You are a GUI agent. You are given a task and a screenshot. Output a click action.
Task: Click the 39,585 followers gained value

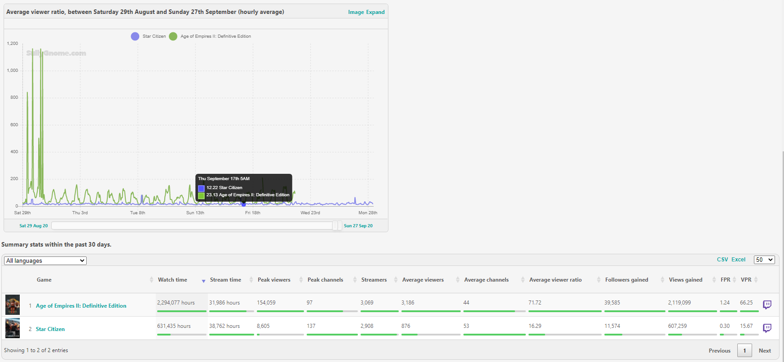(x=612, y=303)
